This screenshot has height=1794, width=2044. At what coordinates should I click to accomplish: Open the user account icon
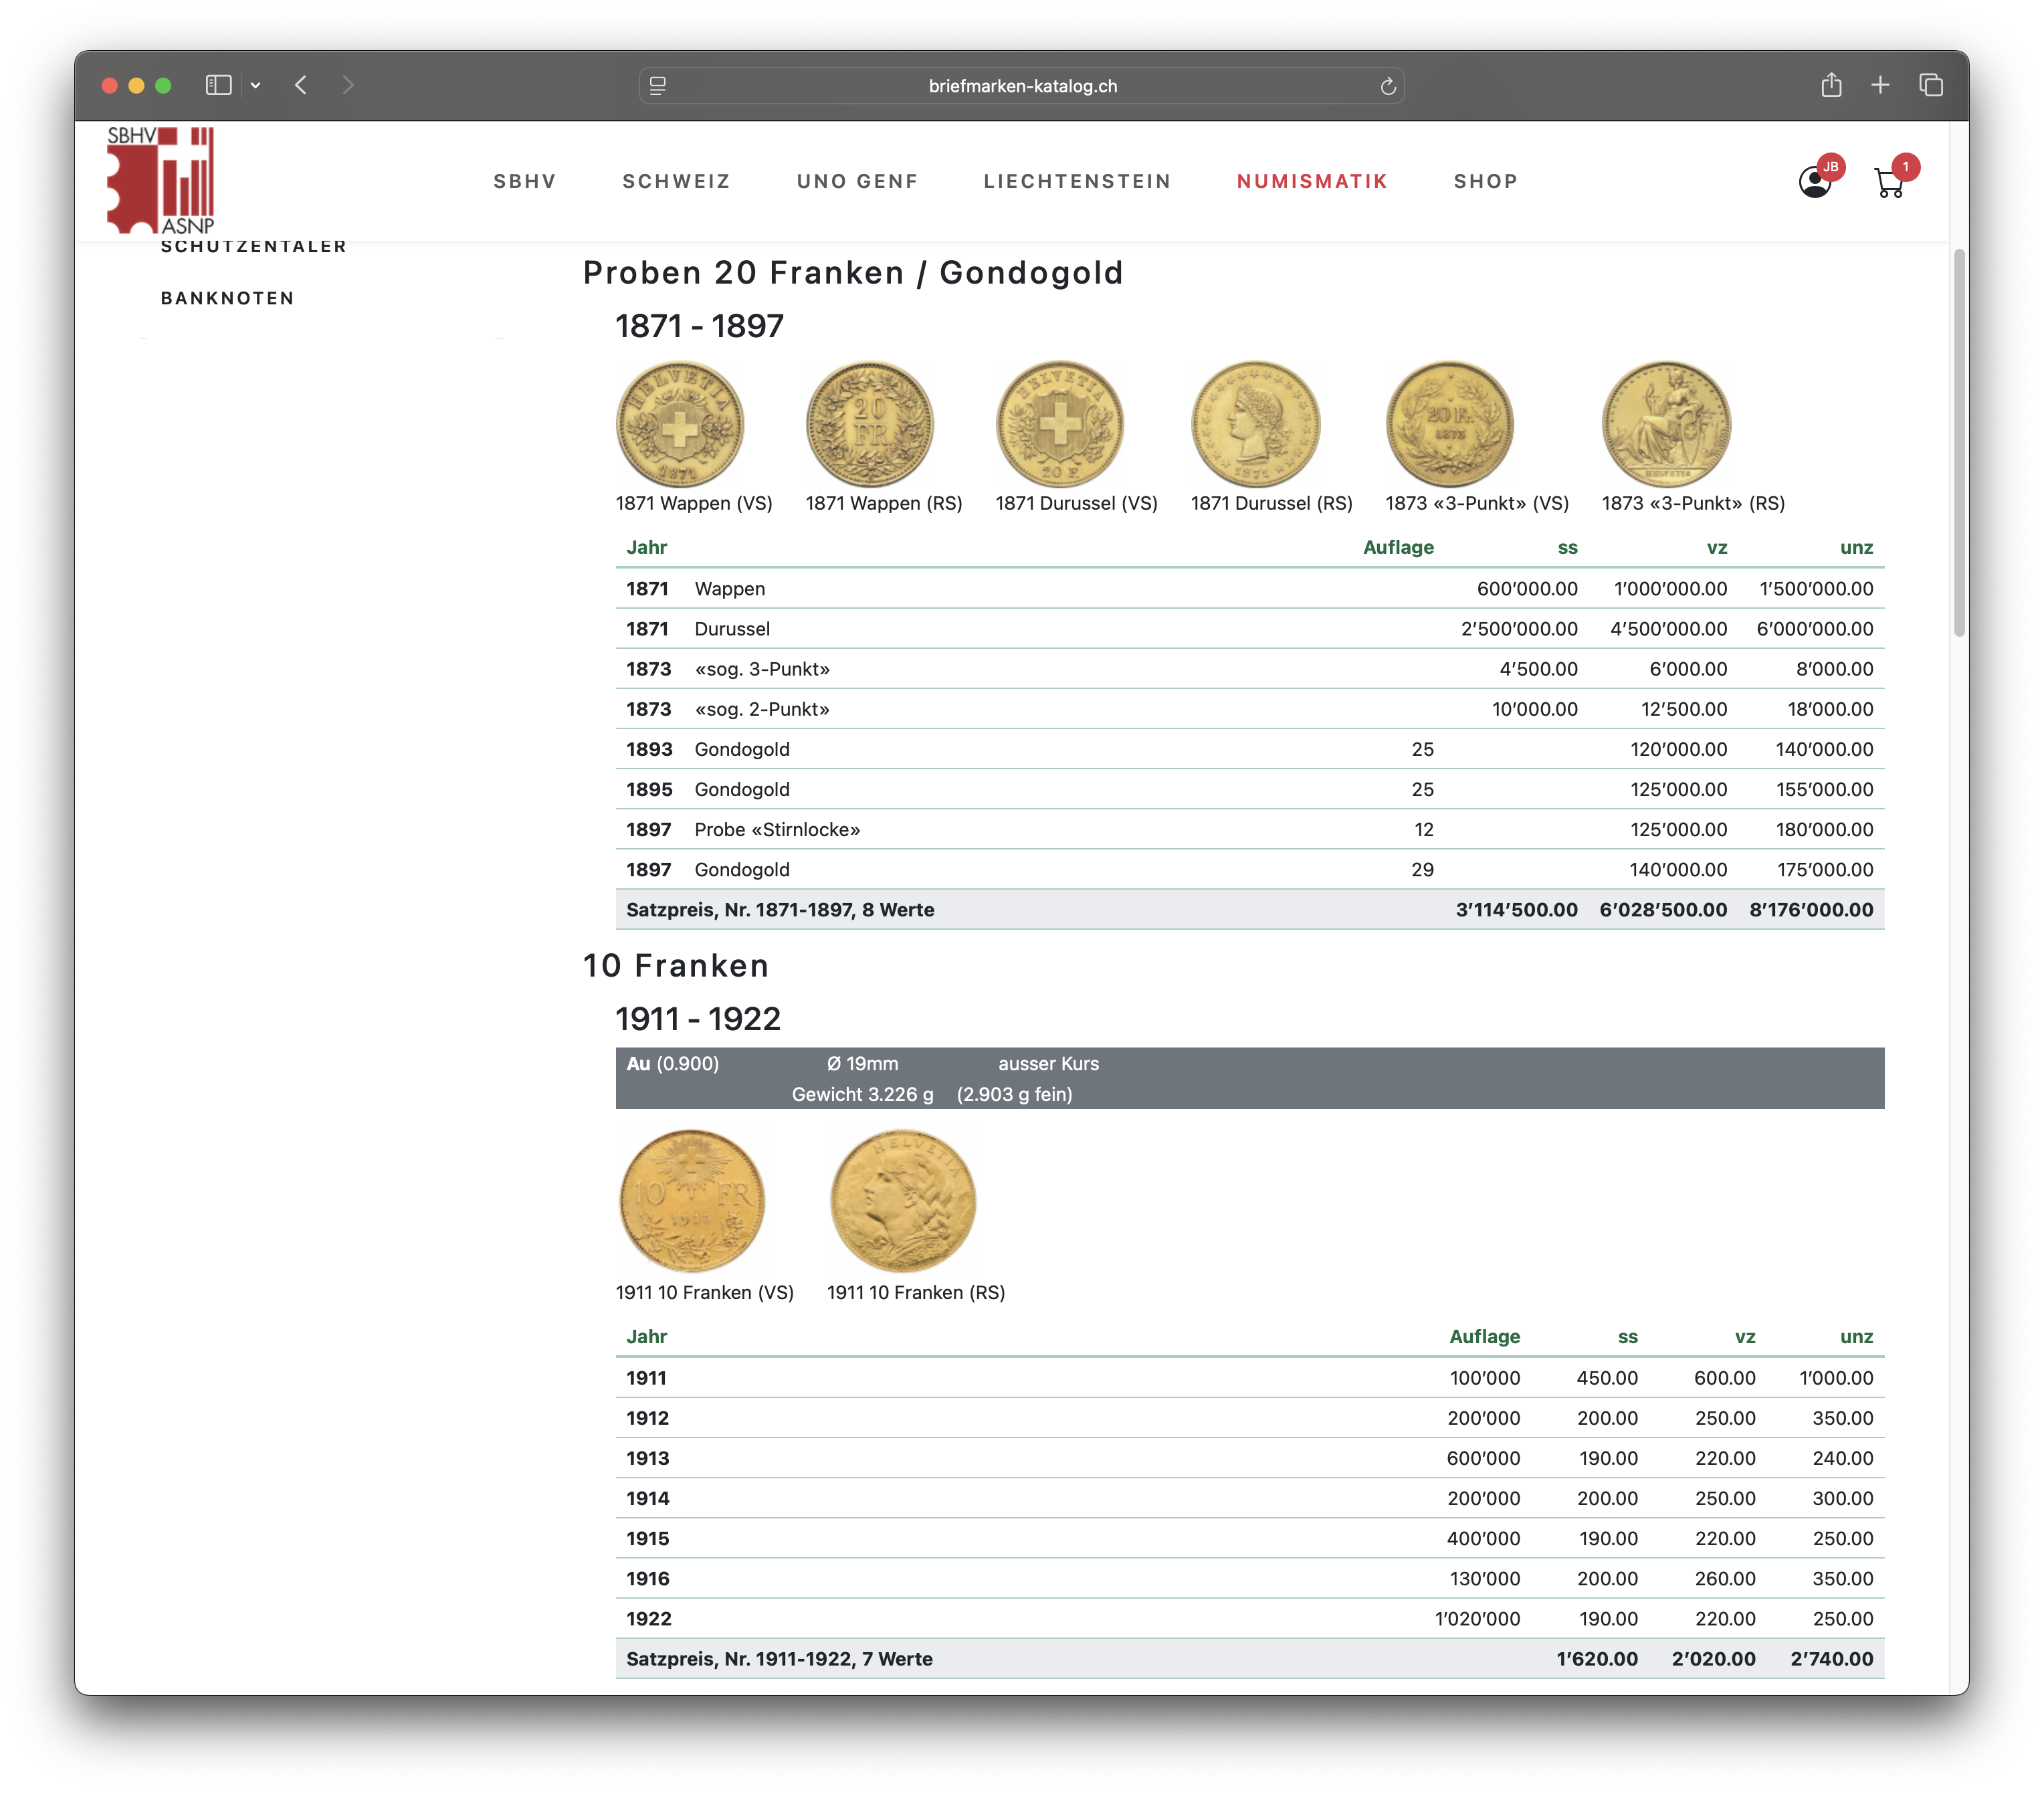tap(1815, 182)
